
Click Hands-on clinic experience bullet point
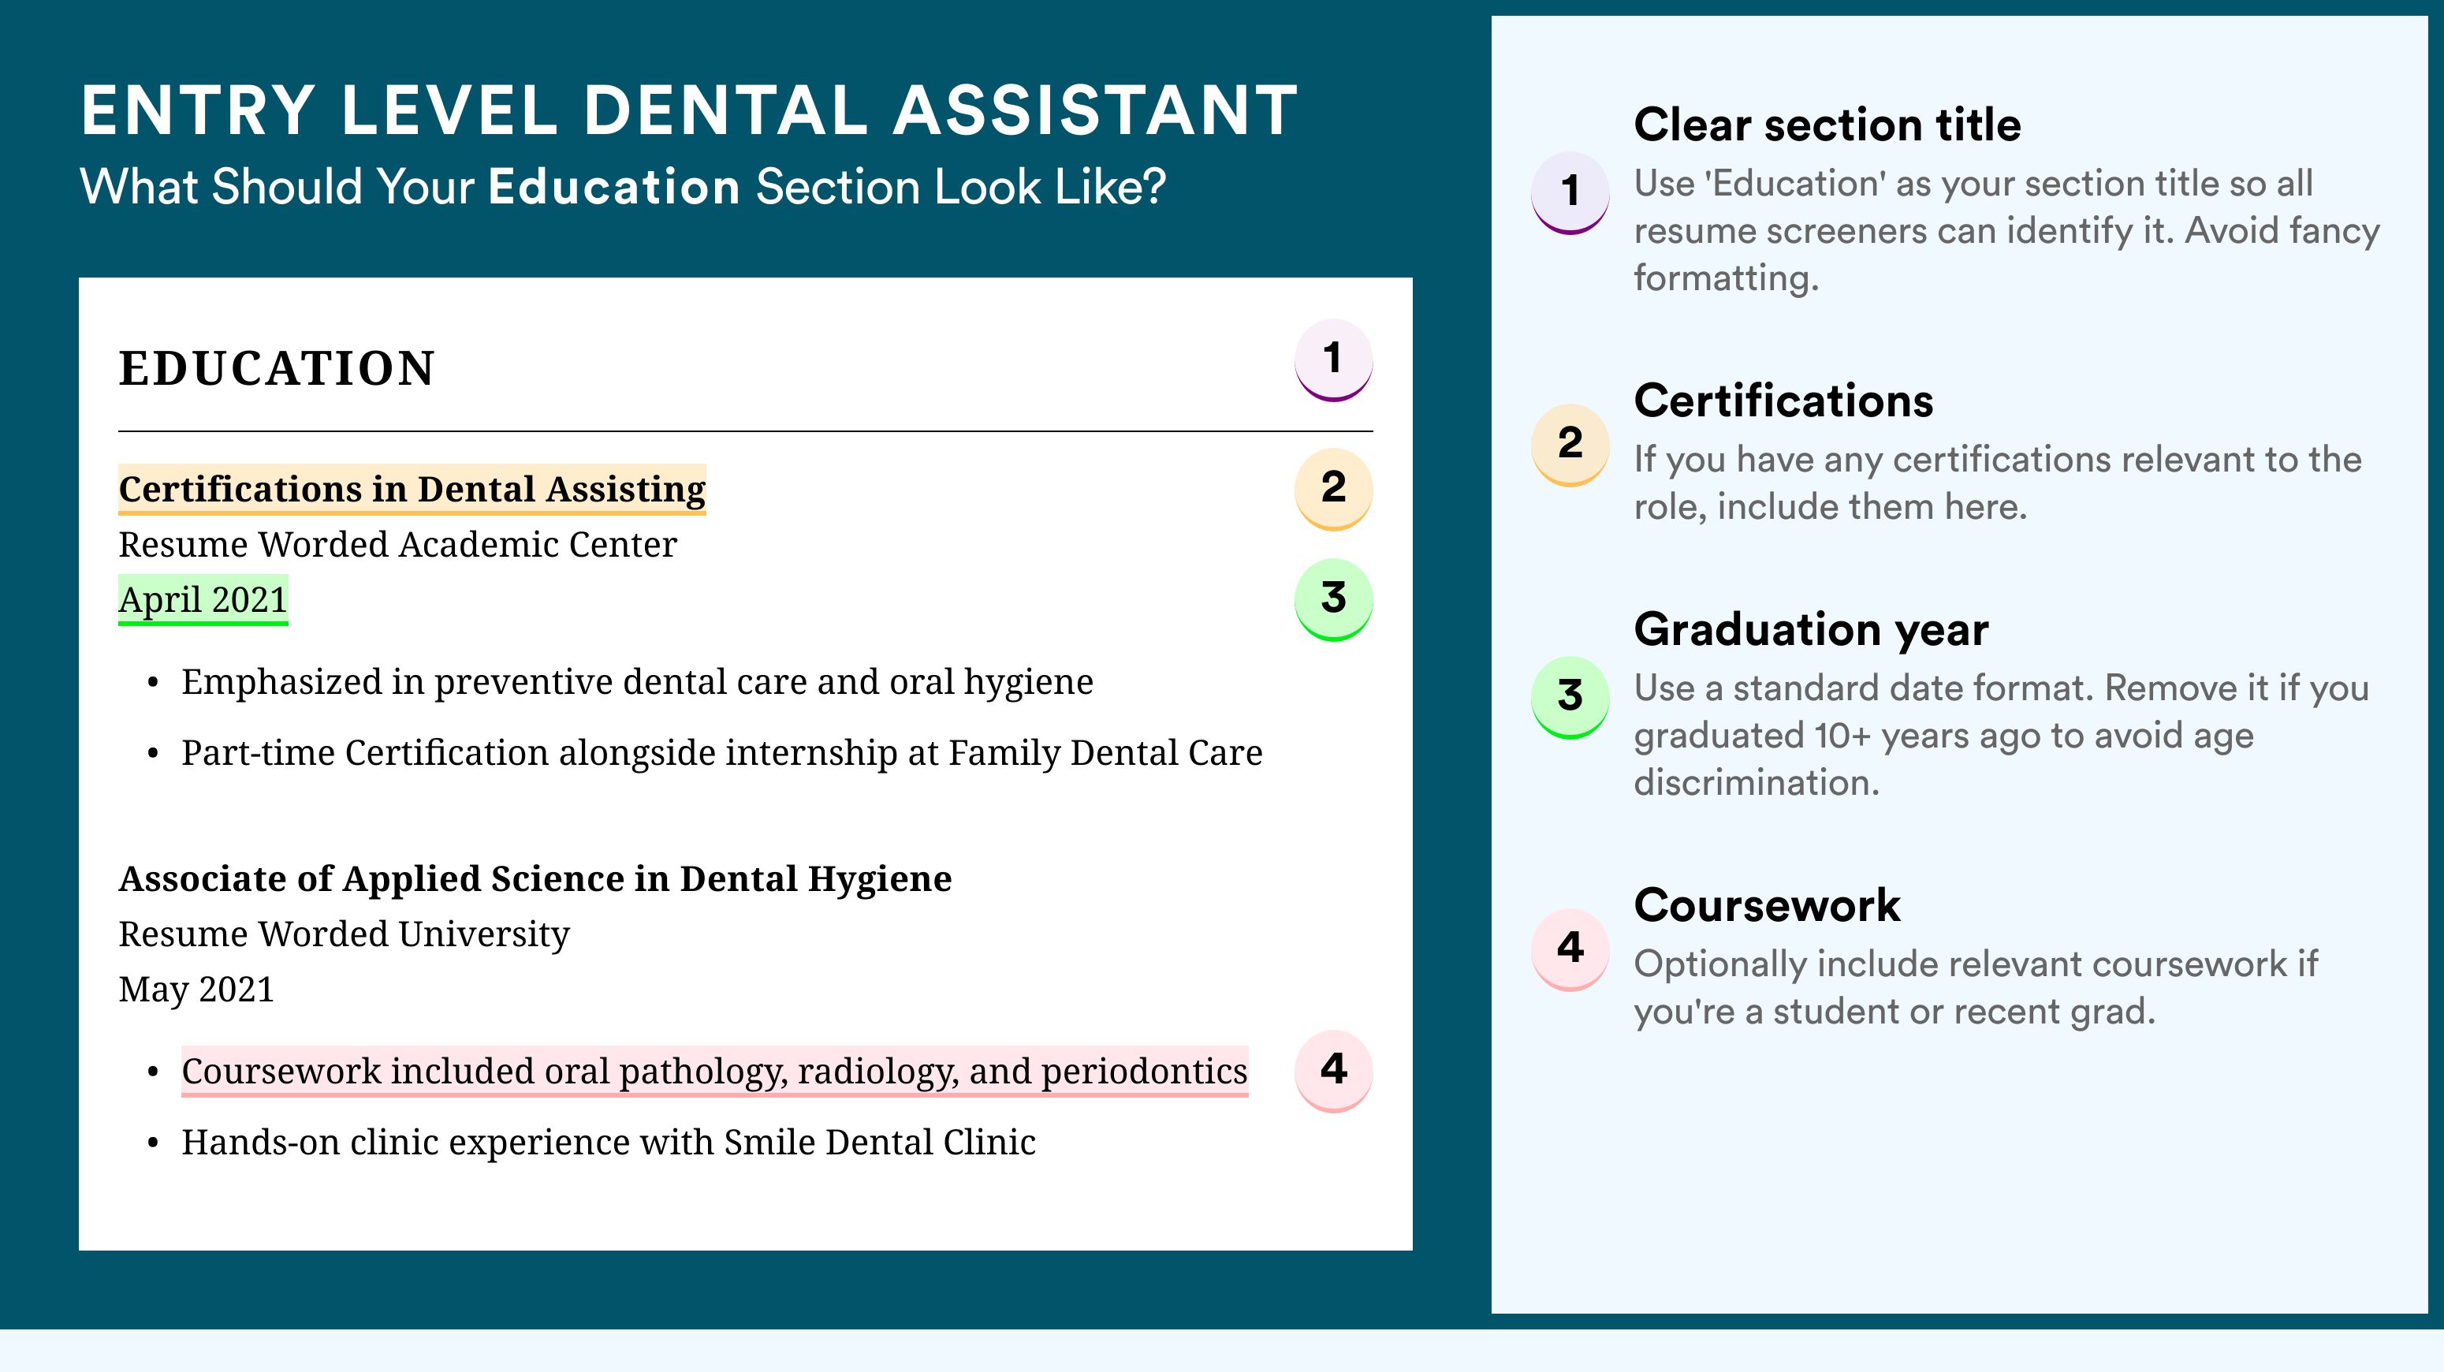608,1143
